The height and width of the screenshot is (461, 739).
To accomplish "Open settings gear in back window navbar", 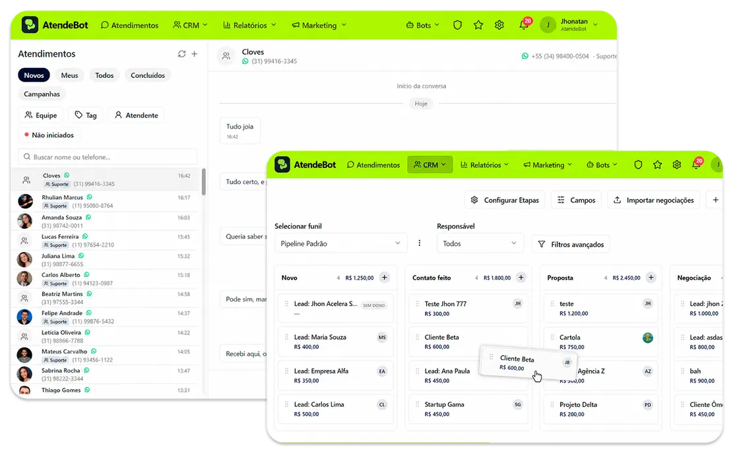I will (499, 25).
